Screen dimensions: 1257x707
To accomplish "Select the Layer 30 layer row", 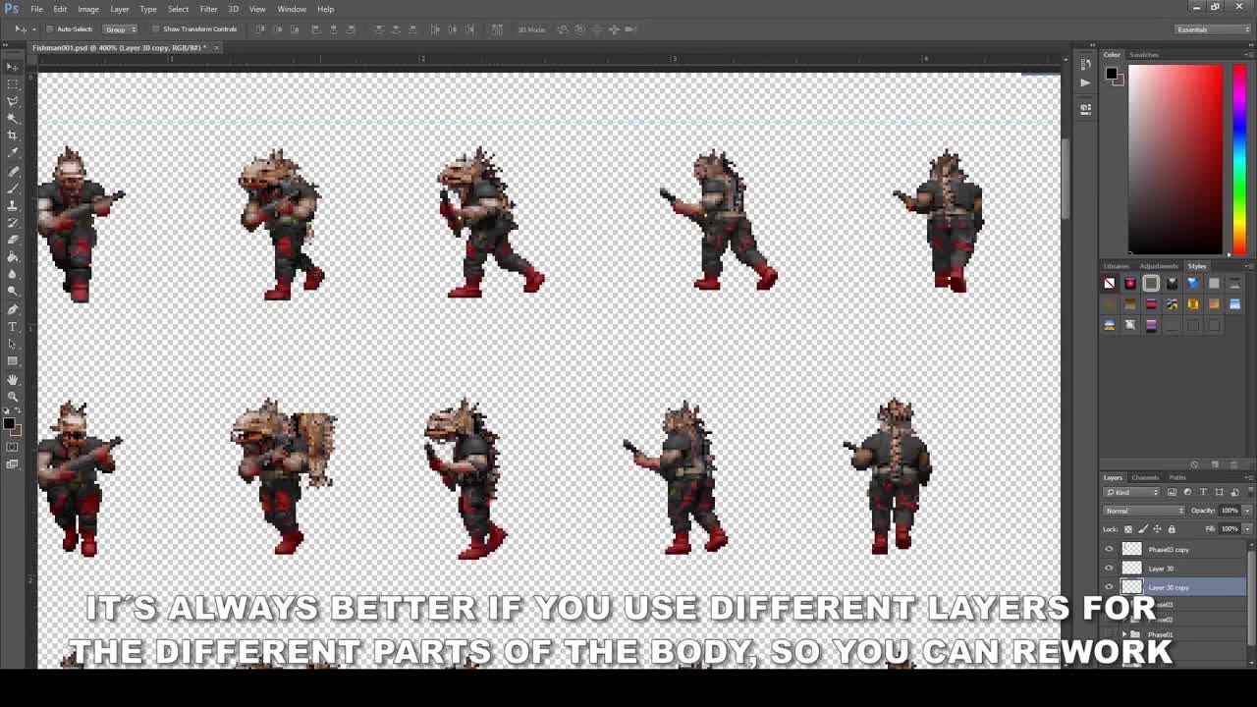I will (x=1174, y=568).
